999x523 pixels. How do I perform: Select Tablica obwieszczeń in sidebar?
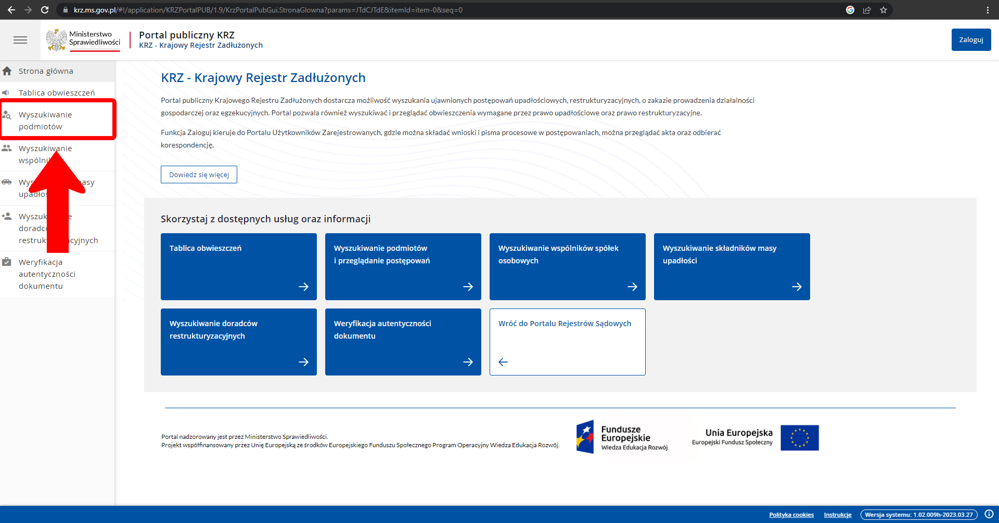click(x=57, y=92)
